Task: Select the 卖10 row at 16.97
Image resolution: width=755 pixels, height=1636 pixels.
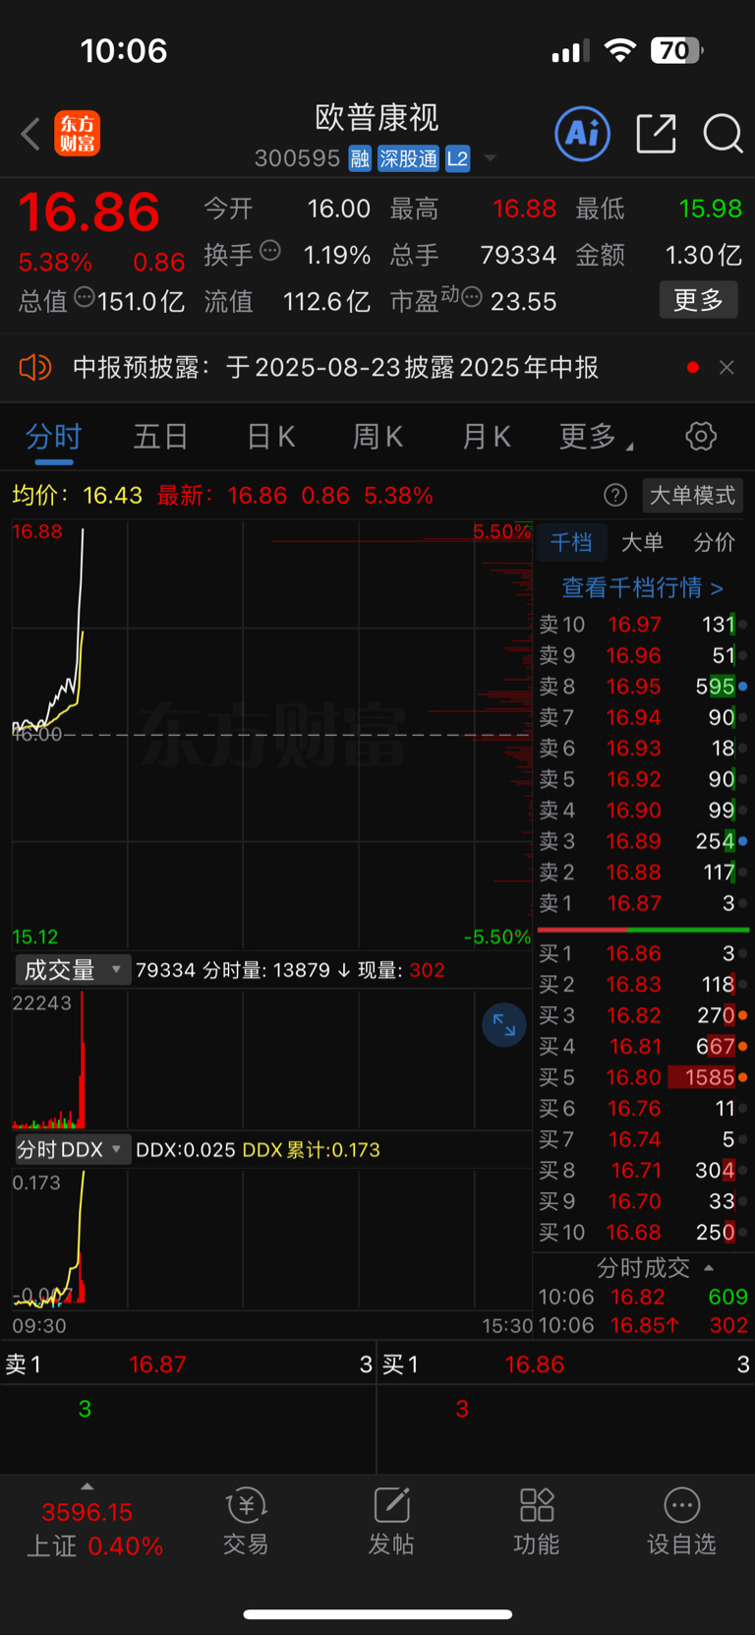Action: click(643, 625)
